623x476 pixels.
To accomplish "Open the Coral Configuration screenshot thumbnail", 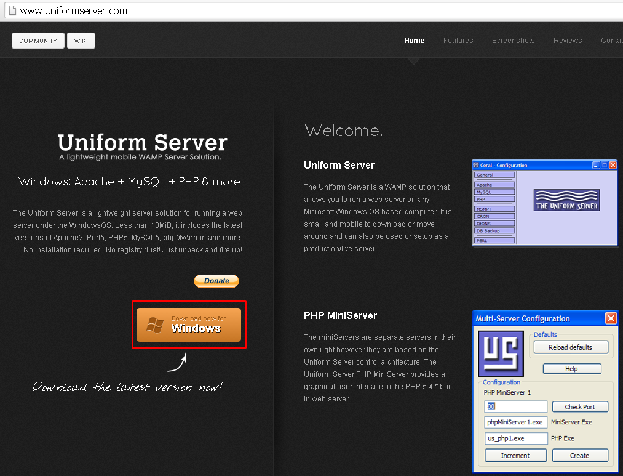I will click(x=545, y=203).
